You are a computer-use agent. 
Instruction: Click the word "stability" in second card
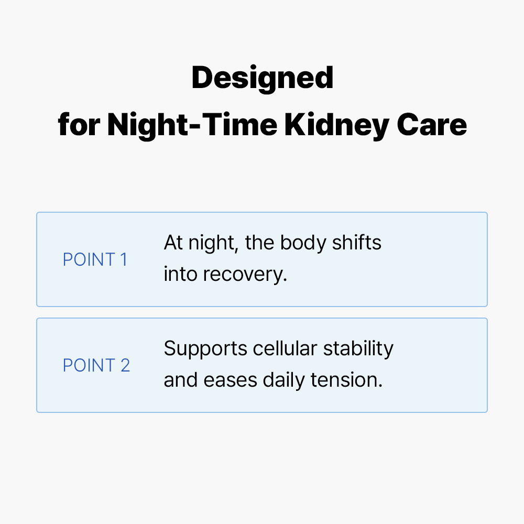tap(358, 349)
